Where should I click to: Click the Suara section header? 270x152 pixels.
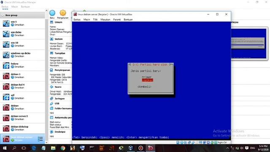(58, 87)
